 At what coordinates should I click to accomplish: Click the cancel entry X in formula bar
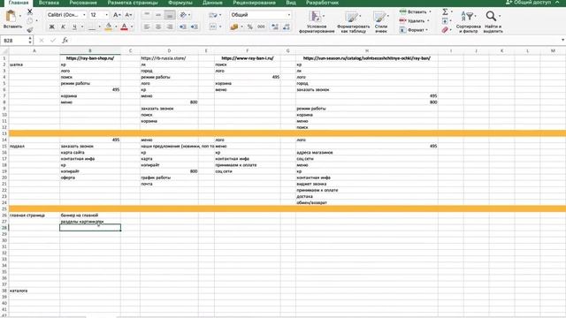(x=42, y=41)
